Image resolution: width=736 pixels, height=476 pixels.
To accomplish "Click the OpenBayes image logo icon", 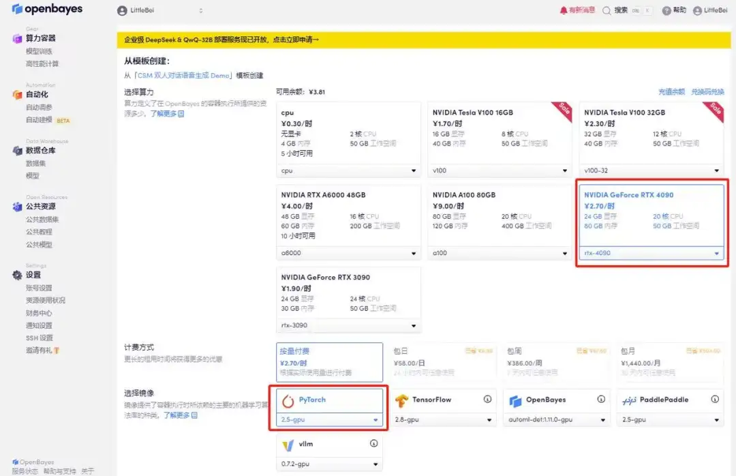I will click(515, 401).
